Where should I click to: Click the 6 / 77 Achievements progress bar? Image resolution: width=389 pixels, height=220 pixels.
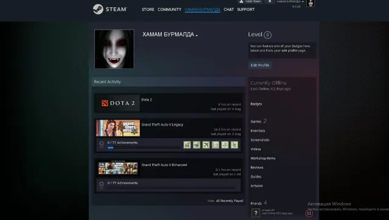coord(143,147)
